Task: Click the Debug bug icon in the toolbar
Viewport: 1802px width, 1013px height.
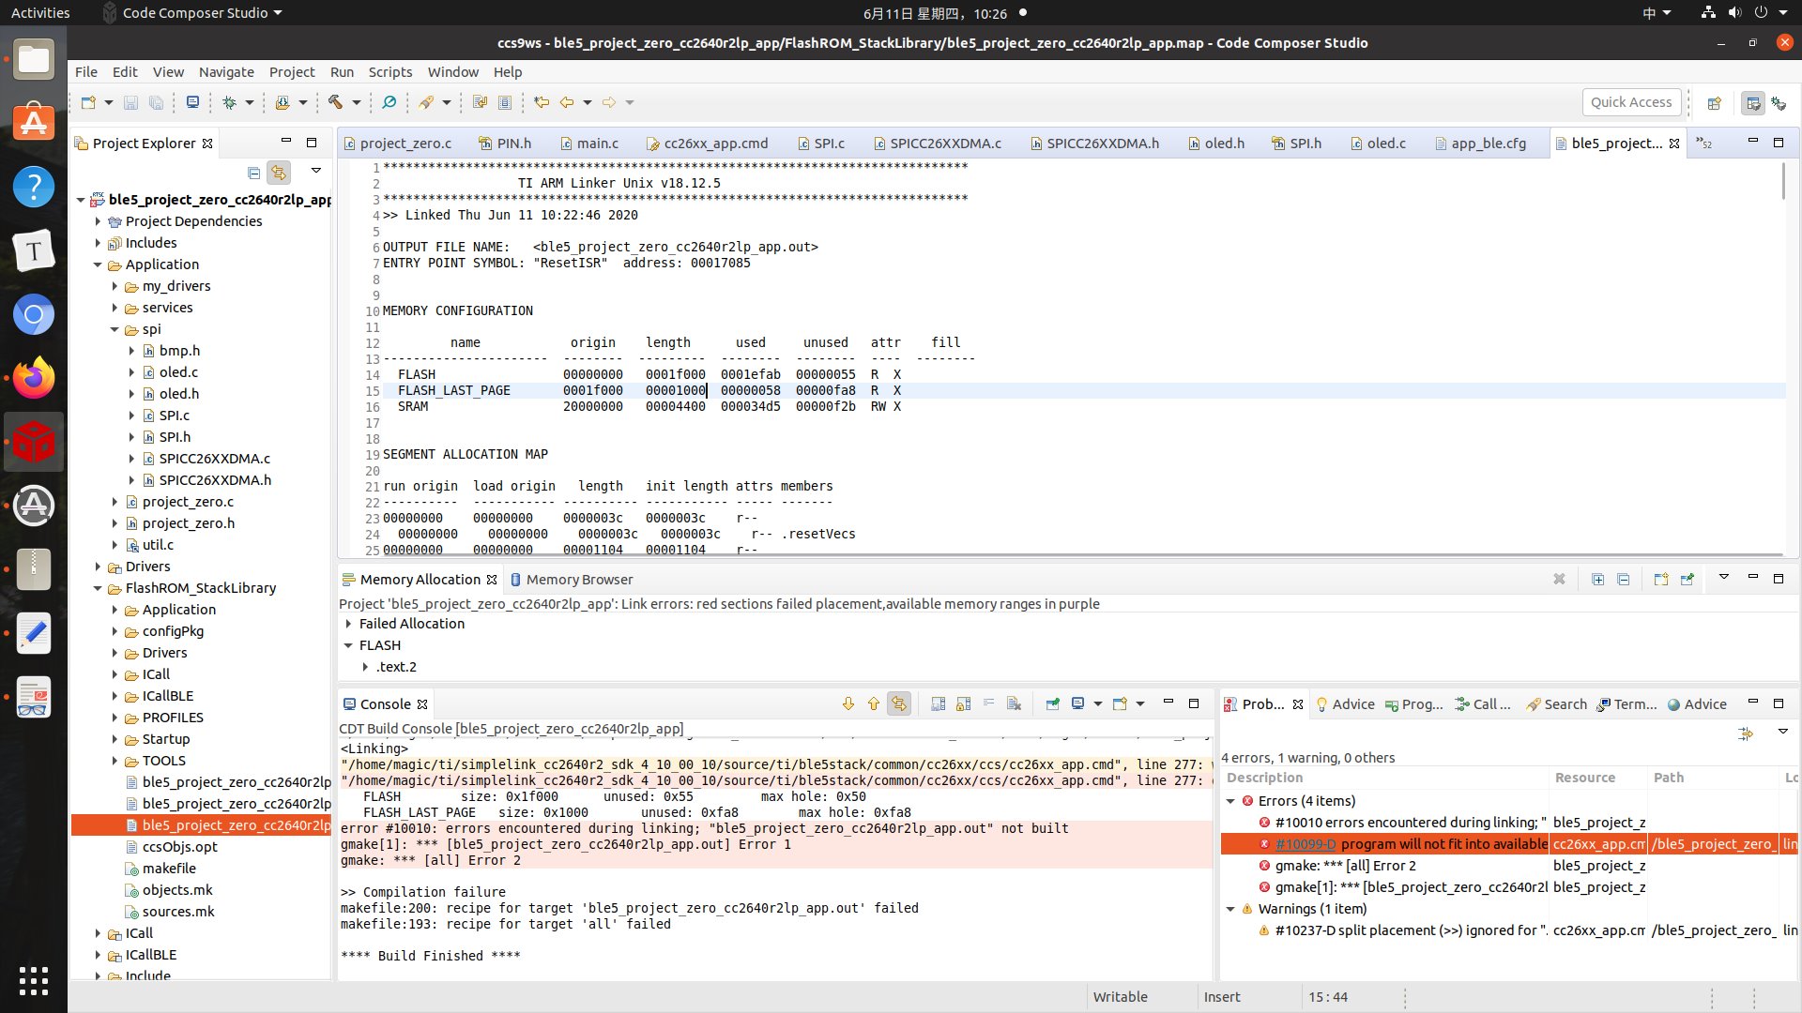Action: [x=229, y=102]
